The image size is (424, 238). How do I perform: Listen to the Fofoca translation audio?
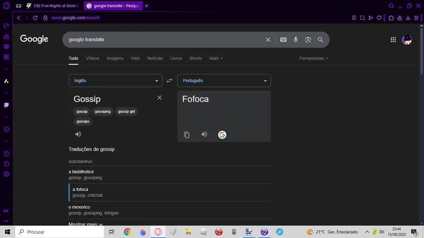click(204, 134)
